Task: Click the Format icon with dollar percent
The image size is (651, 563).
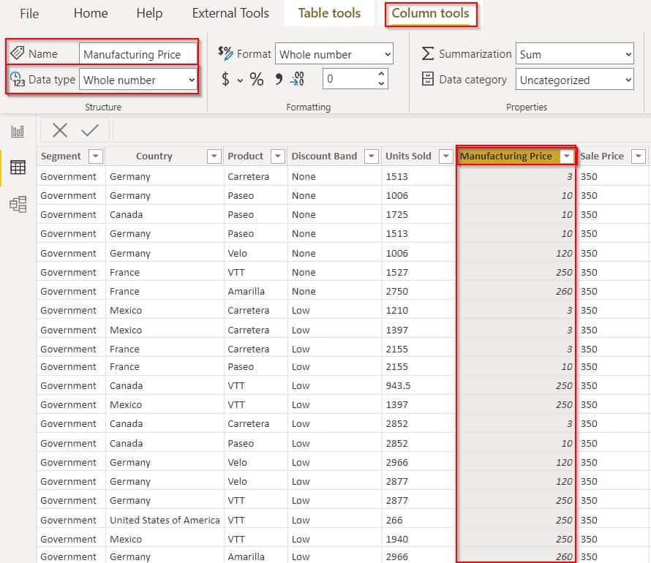Action: click(225, 53)
